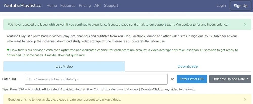Focus the YouTube URL input field

[96, 79]
